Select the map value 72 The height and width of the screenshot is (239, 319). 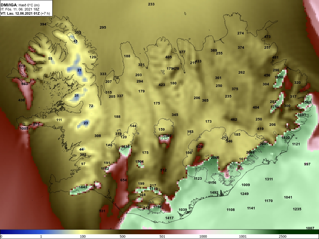91,106
